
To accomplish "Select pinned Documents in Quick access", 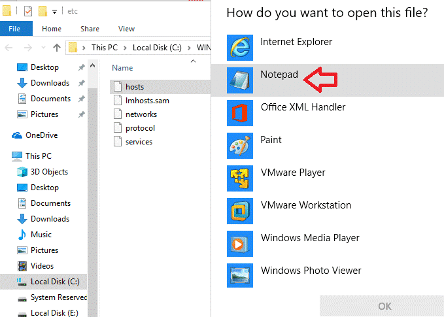I will (50, 99).
